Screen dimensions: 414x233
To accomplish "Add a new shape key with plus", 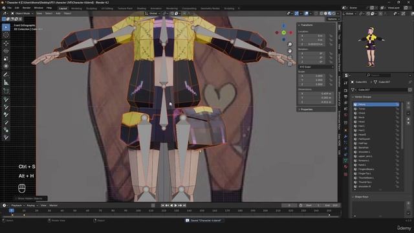I will (408, 203).
